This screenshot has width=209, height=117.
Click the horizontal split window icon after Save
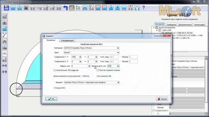13,8
